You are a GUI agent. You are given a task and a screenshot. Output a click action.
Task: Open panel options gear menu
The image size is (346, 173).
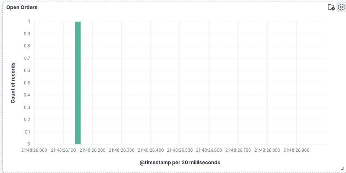click(x=341, y=7)
